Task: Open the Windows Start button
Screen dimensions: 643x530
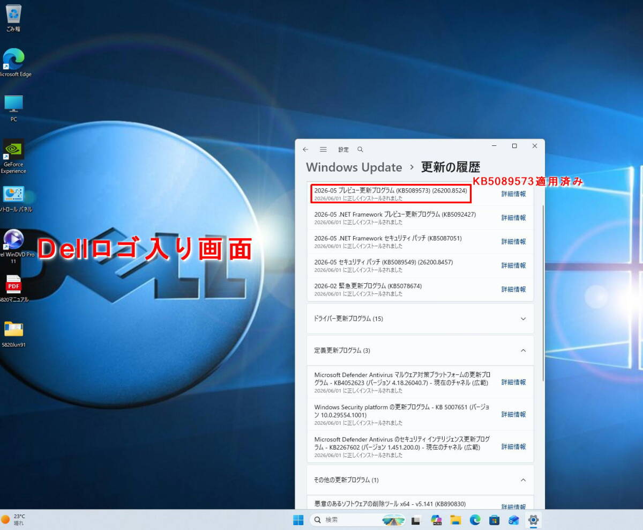Action: click(x=298, y=520)
